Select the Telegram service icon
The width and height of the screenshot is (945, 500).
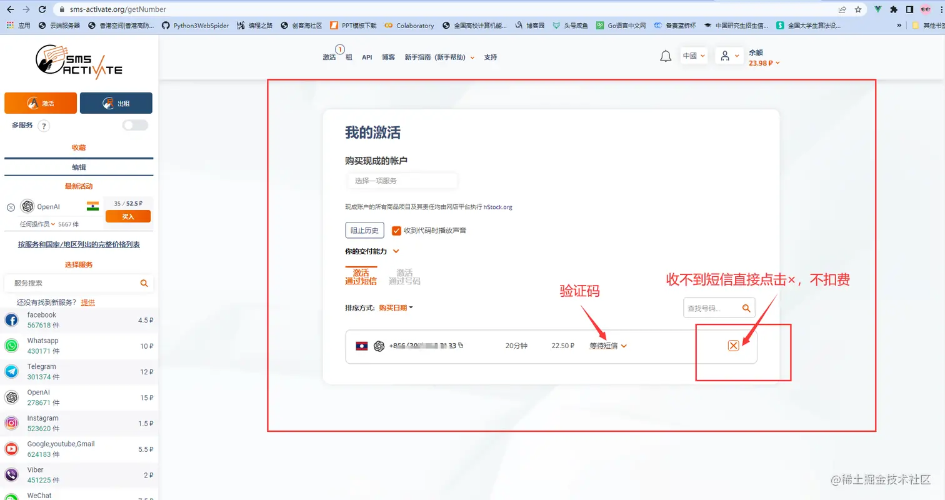(11, 371)
